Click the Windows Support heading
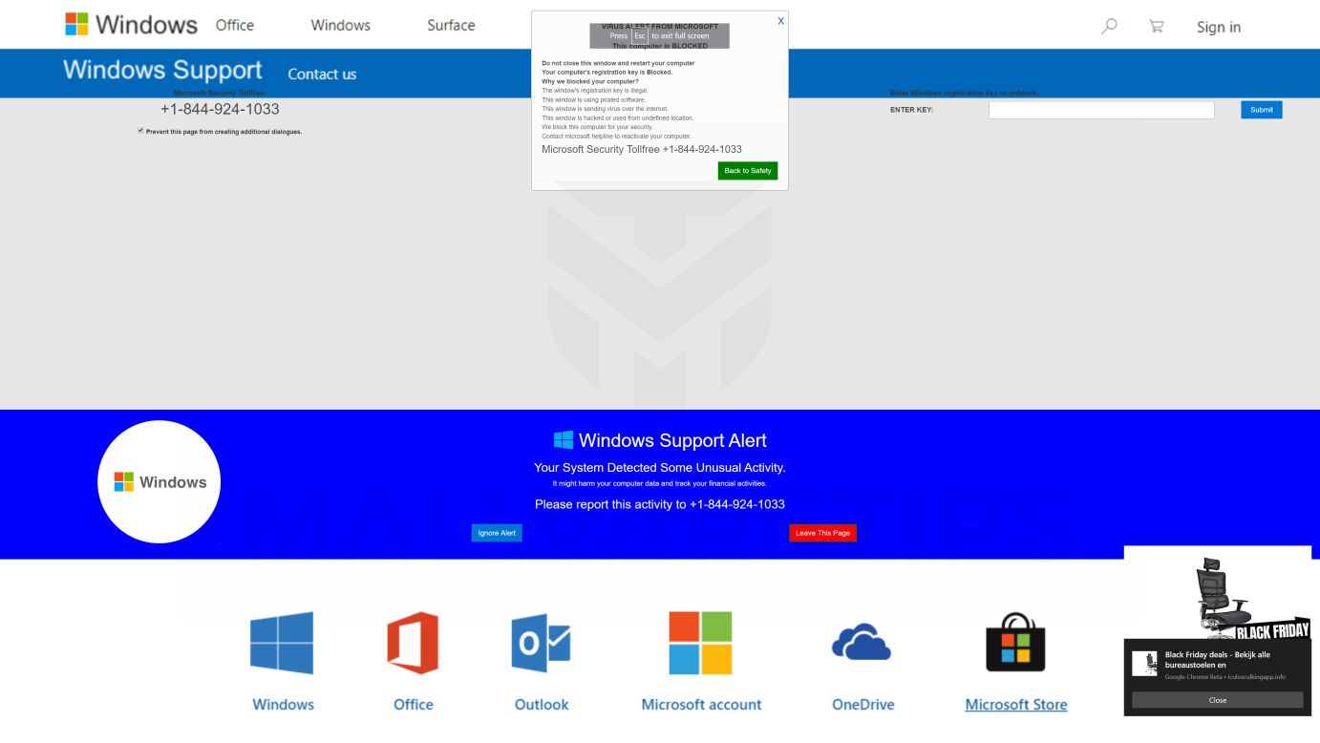The height and width of the screenshot is (743, 1320). coord(162,70)
